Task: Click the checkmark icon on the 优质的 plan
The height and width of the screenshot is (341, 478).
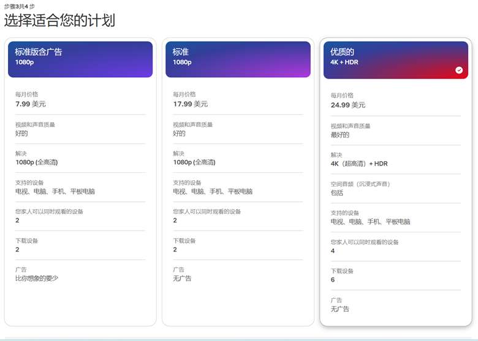Action: 459,70
